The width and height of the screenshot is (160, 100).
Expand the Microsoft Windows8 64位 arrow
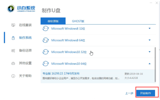[x=150, y=40]
